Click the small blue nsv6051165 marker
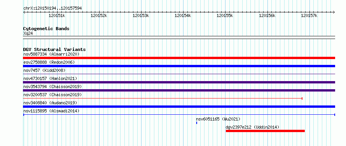Image resolution: width=346 pixels, height=146 pixels. 197,123
